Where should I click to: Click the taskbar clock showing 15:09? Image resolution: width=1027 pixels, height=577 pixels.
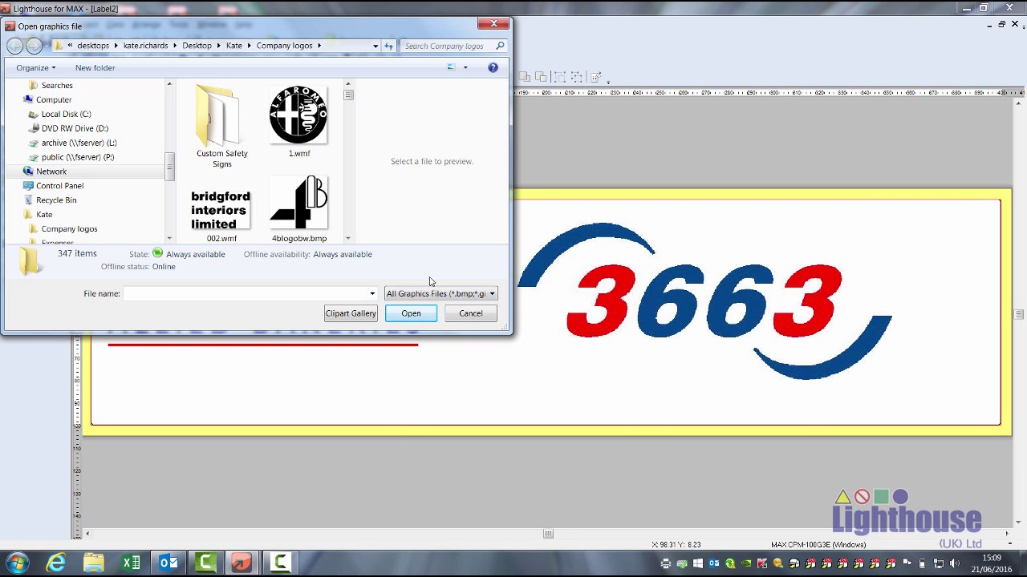pyautogui.click(x=992, y=563)
